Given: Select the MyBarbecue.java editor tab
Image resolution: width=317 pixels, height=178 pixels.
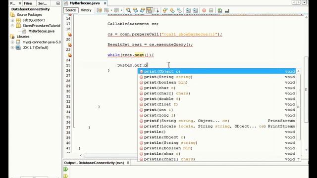Looking at the screenshot, I should 85,3.
